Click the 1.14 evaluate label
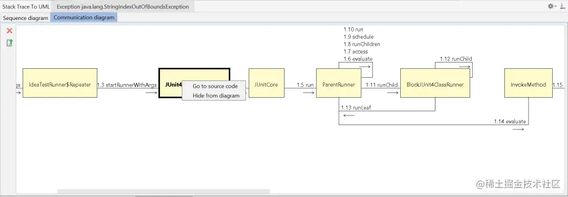 coord(510,122)
